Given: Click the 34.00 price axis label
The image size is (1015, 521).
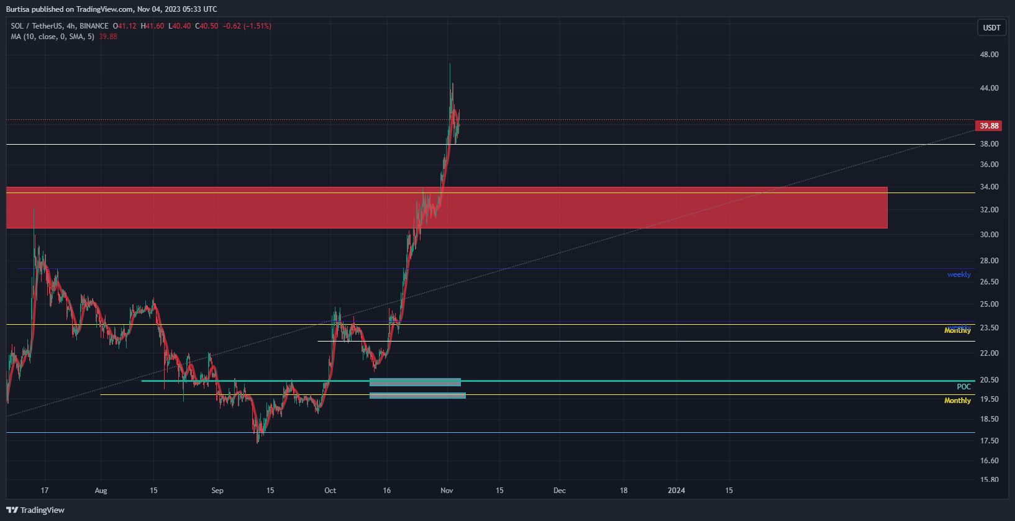Looking at the screenshot, I should click(989, 187).
